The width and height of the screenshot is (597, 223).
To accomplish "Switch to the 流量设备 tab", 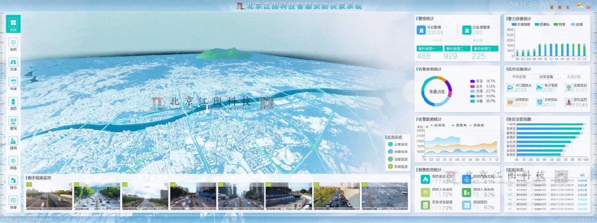I will (574, 77).
